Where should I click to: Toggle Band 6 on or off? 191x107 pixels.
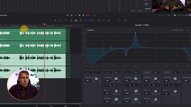pos(187,72)
